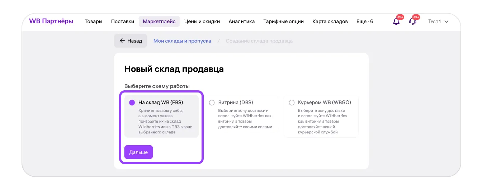482x190 pixels.
Task: Open the Товары menu item
Action: (x=93, y=22)
